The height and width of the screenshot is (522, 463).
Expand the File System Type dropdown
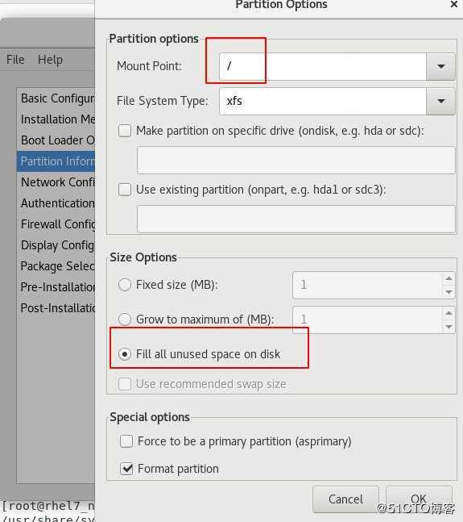[440, 101]
